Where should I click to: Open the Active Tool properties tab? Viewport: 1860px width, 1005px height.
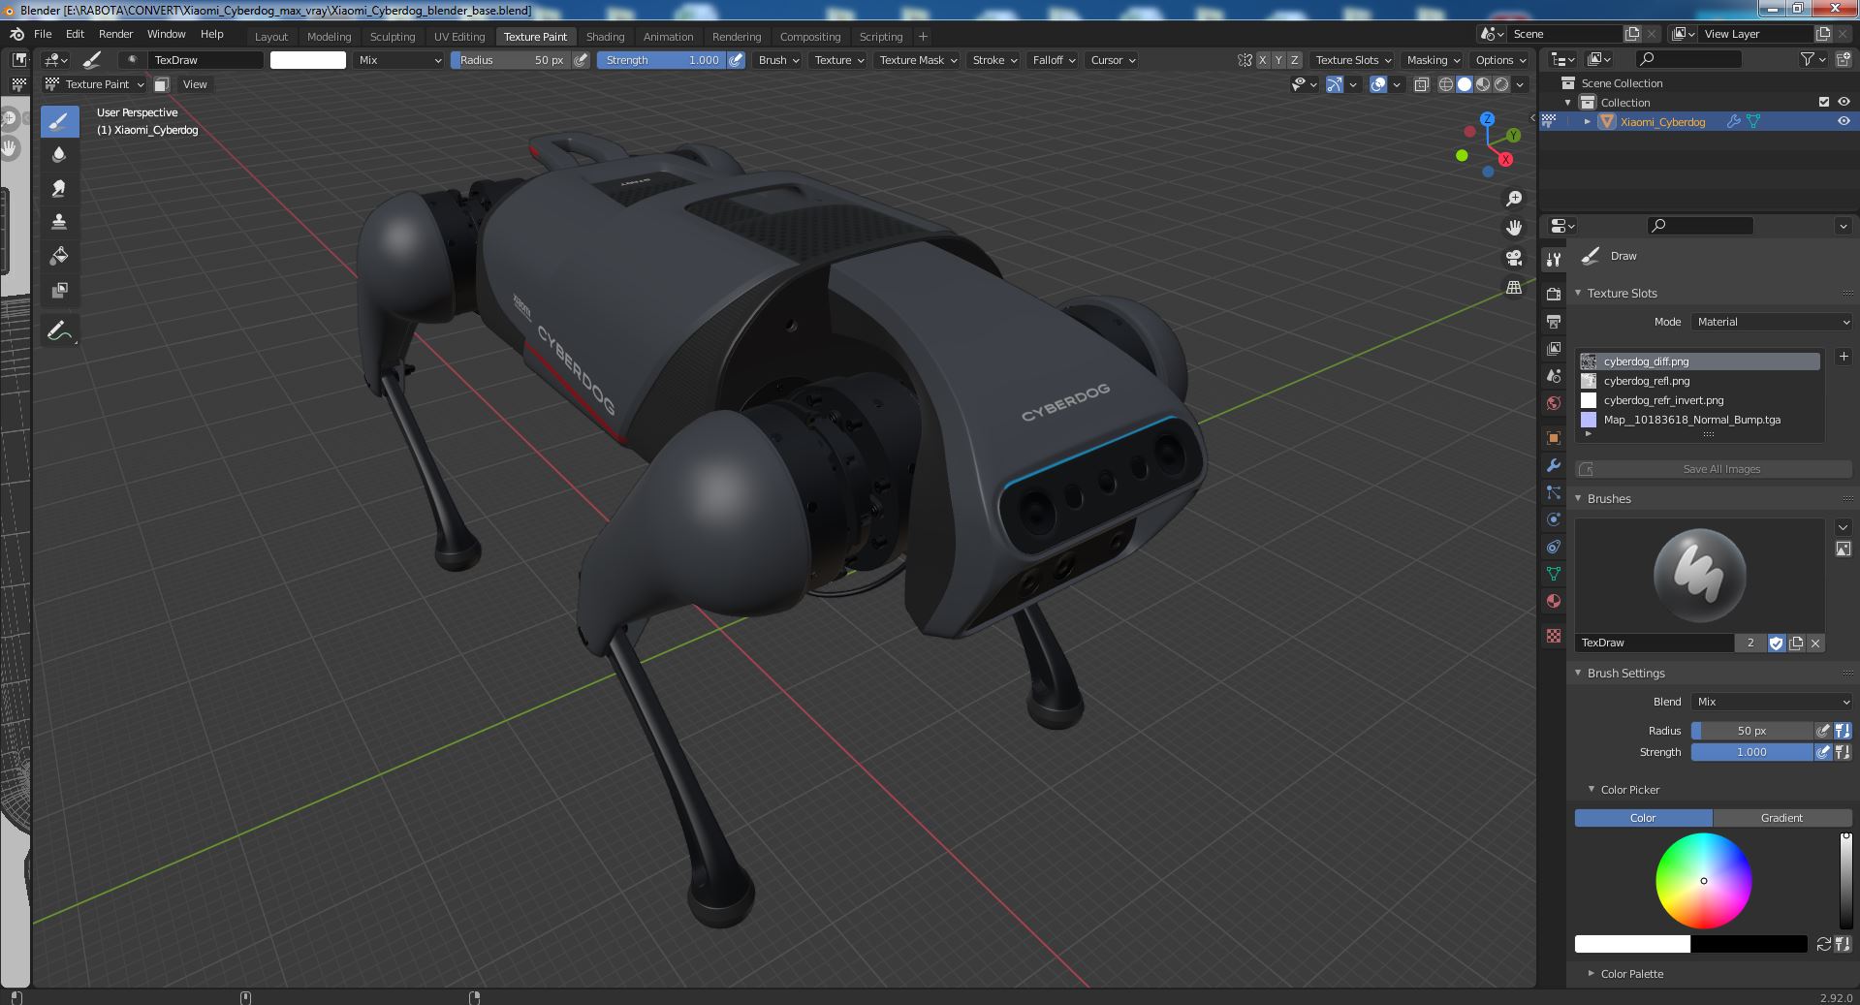(1554, 259)
